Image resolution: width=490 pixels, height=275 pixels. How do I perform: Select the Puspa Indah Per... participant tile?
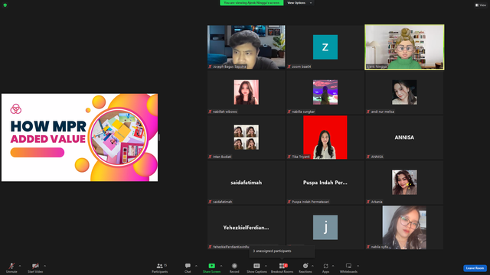[x=325, y=183]
